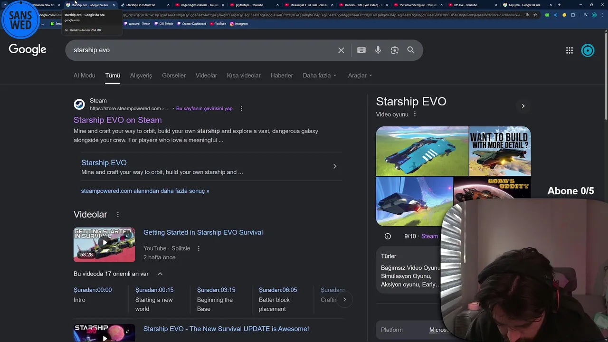The height and width of the screenshot is (342, 608).
Task: Collapse the 17 önemli an section
Action: 160,274
